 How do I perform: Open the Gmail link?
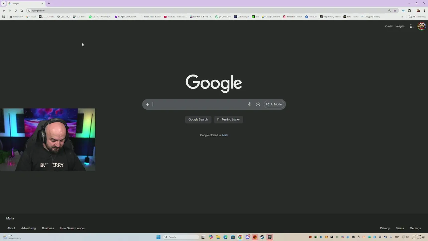pos(389,26)
